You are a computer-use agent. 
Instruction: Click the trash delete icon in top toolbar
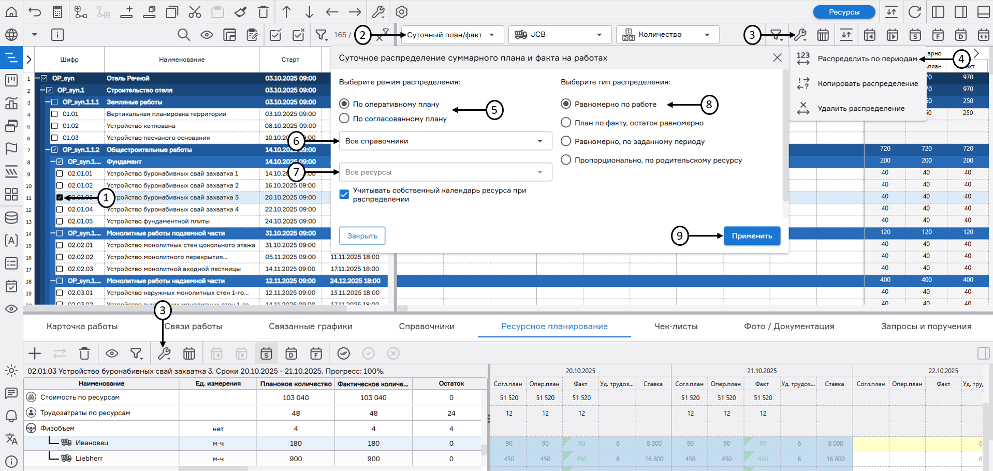pos(264,12)
